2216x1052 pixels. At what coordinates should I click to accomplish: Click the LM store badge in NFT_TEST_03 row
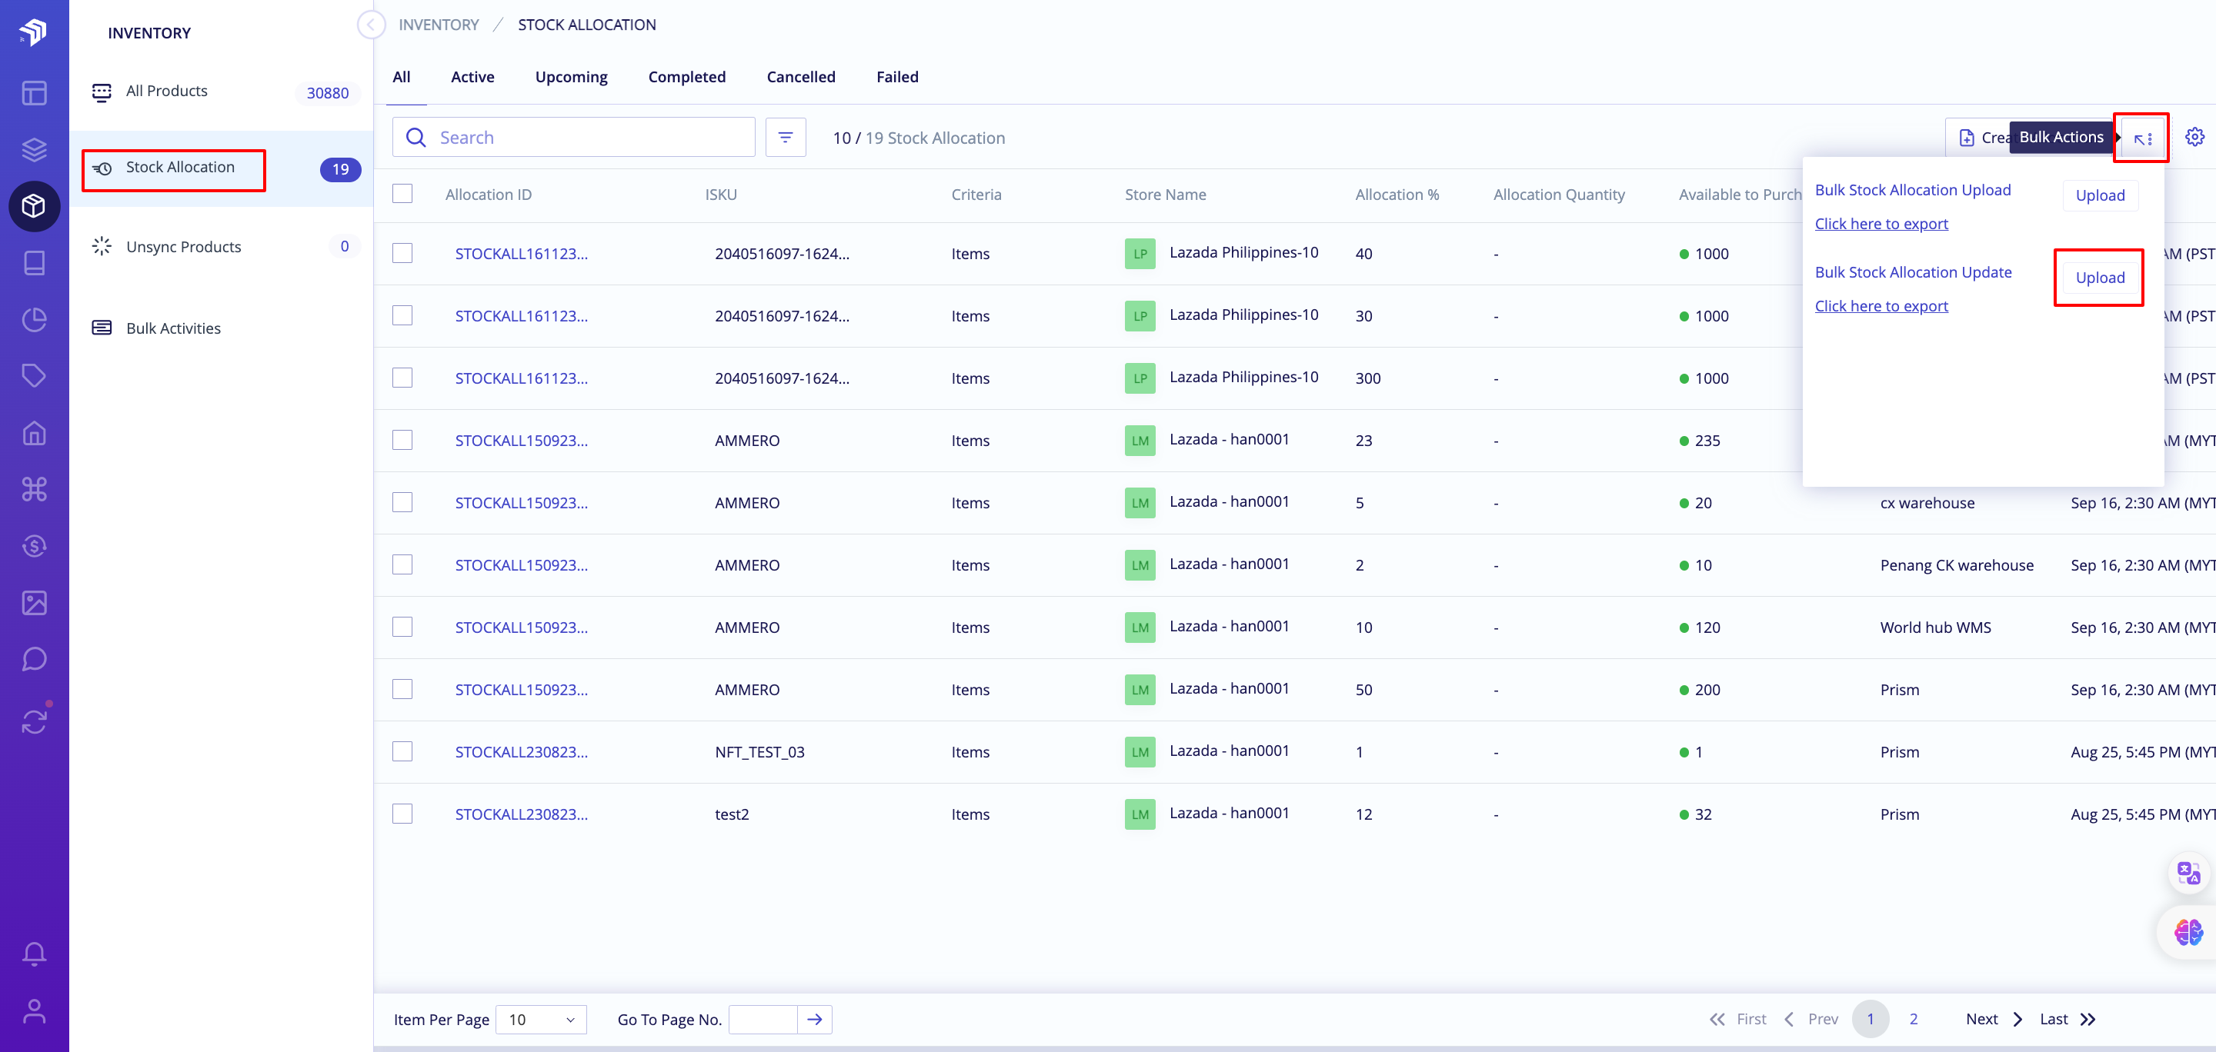coord(1140,752)
